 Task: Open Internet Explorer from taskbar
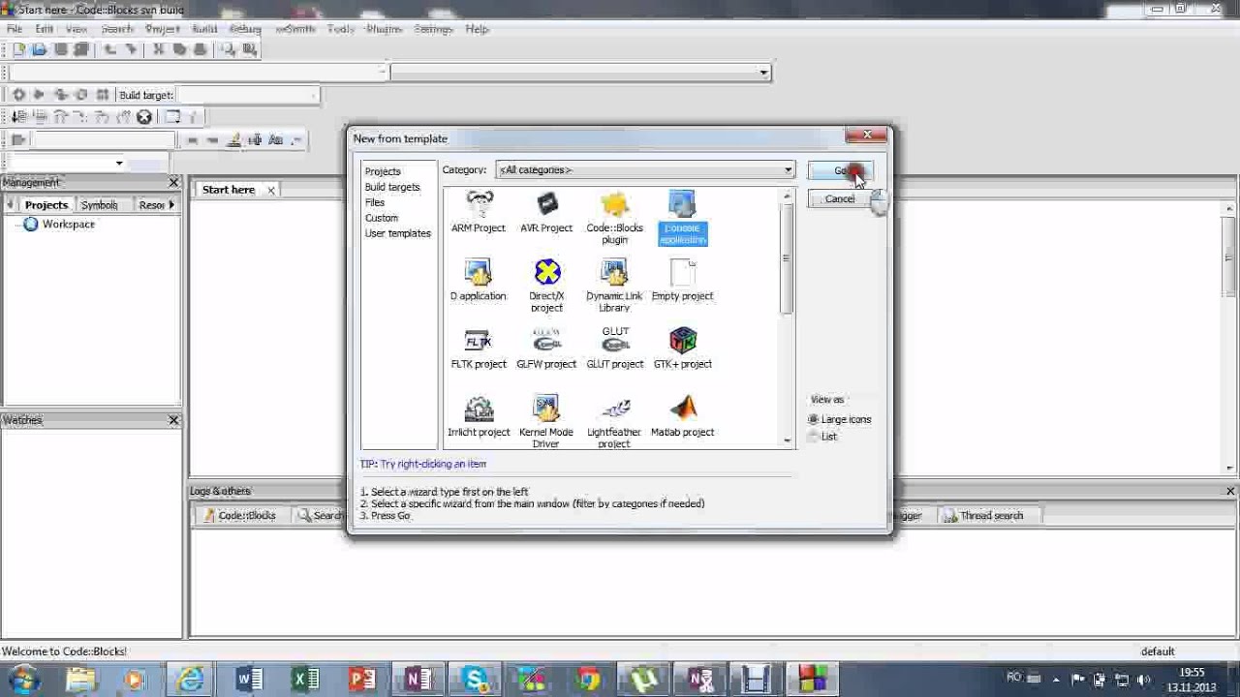191,680
